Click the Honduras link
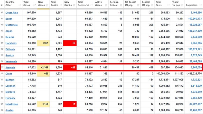Viewport: 203px width, 114px height. tap(11, 43)
